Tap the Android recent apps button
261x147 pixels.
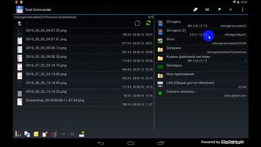(x=161, y=143)
